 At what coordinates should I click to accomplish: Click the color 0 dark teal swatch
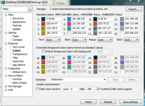43,19
